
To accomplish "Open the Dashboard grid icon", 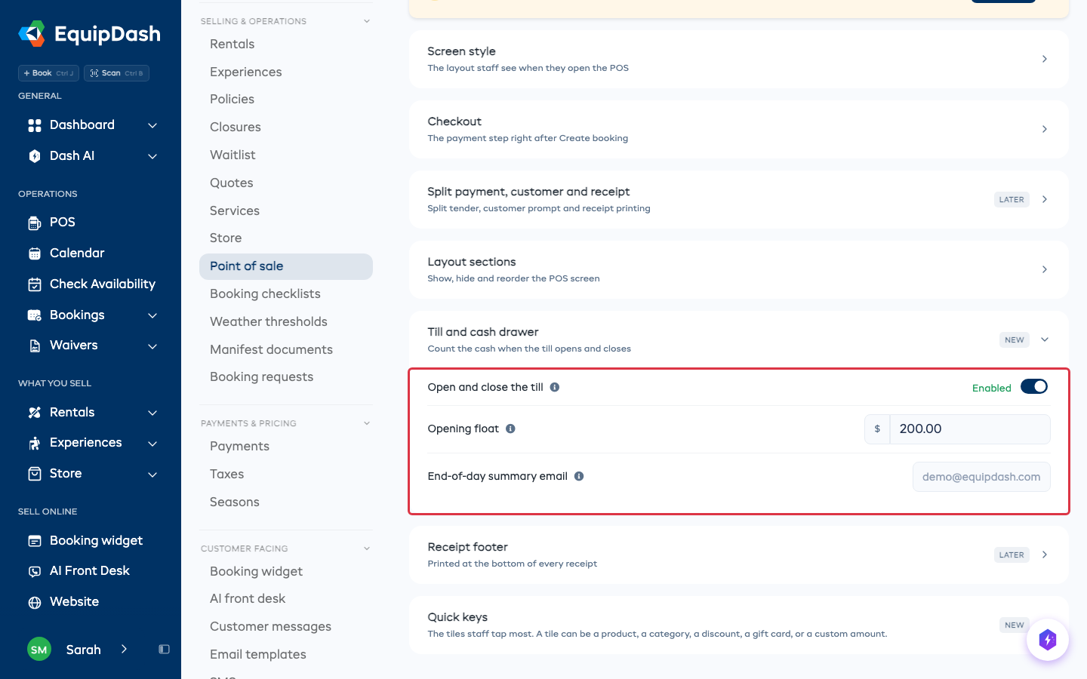I will tap(35, 125).
